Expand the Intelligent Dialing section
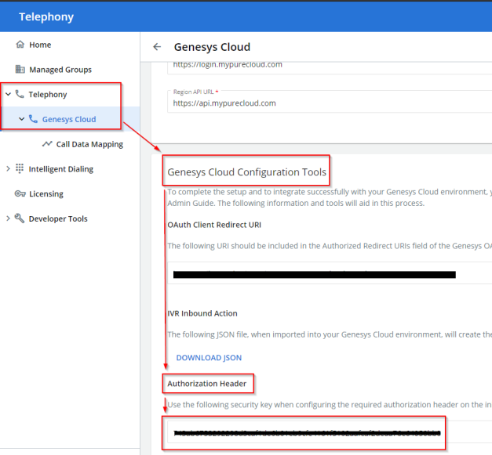Image resolution: width=492 pixels, height=455 pixels. coord(8,169)
